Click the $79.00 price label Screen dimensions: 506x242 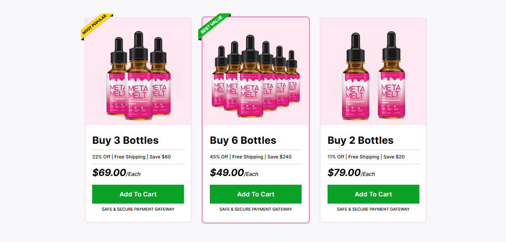click(x=344, y=172)
